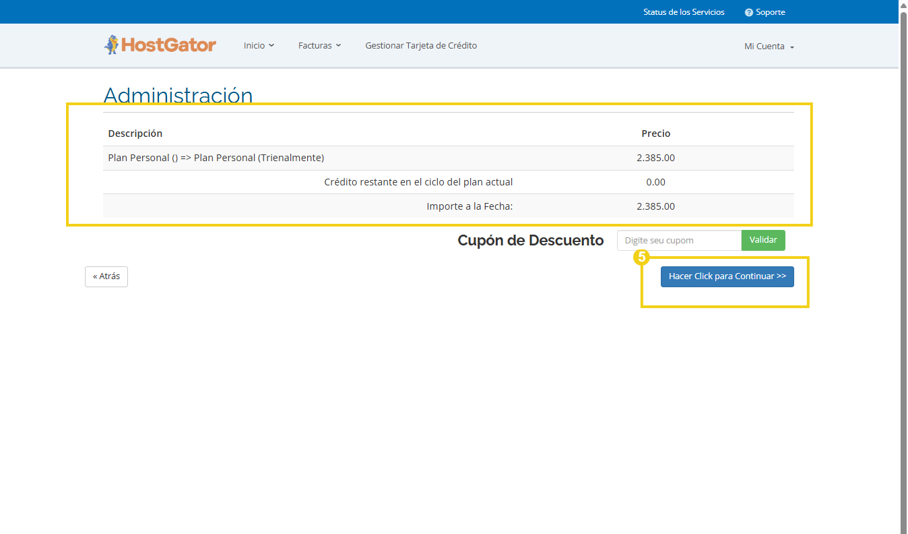The width and height of the screenshot is (908, 534).
Task: Click the HostGator logo
Action: pos(160,45)
